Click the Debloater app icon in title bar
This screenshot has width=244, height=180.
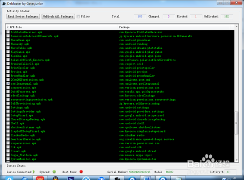(4, 3)
